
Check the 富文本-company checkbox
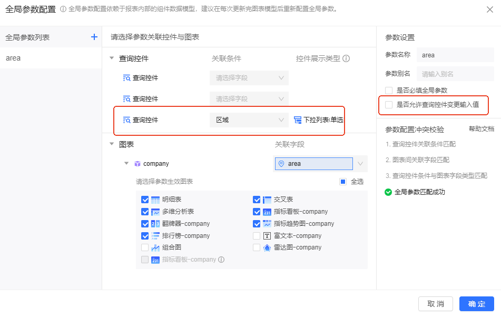pos(257,236)
